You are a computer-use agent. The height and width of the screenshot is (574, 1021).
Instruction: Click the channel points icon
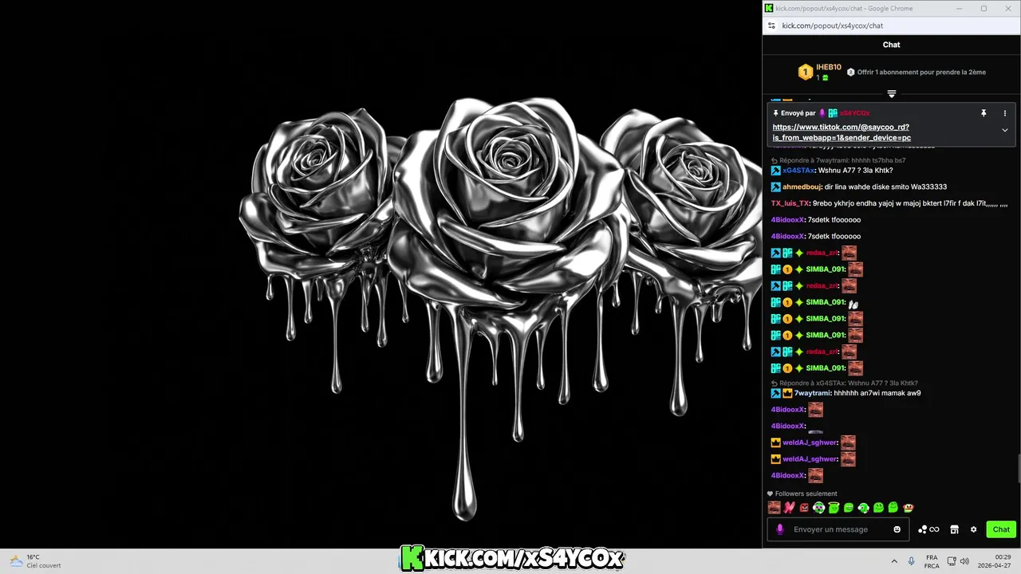point(928,529)
